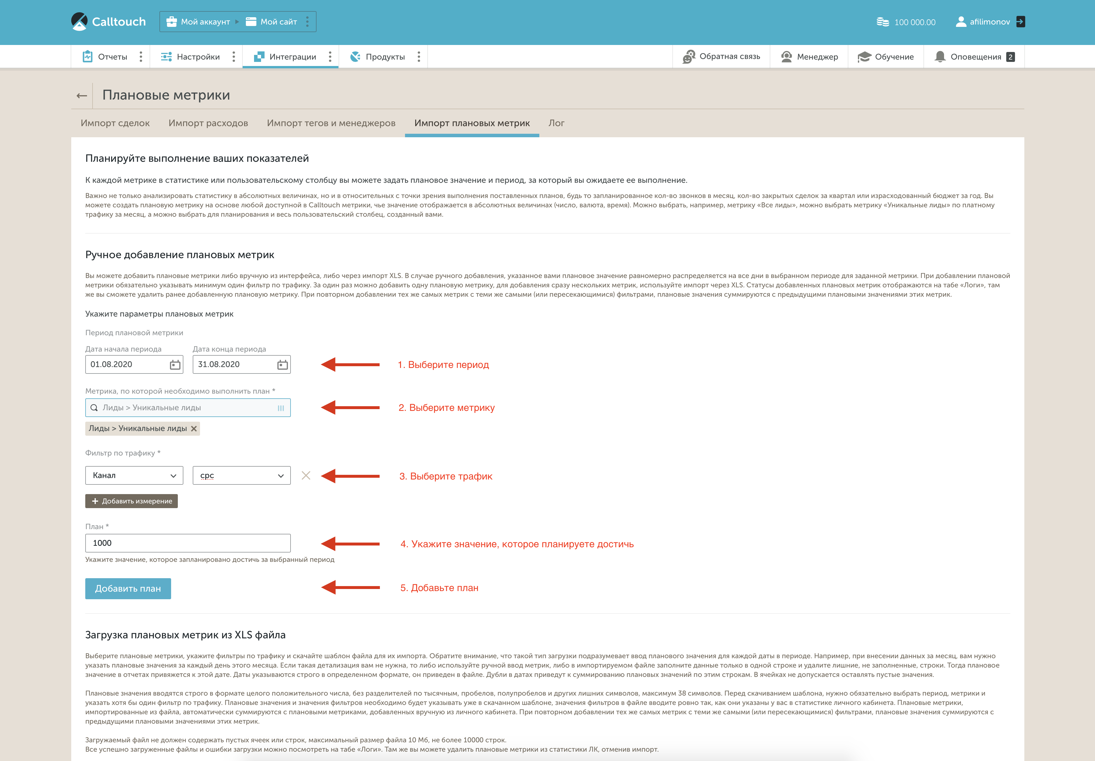Open the site selector three-dot menu
Screen dimensions: 1095x761
(x=307, y=22)
